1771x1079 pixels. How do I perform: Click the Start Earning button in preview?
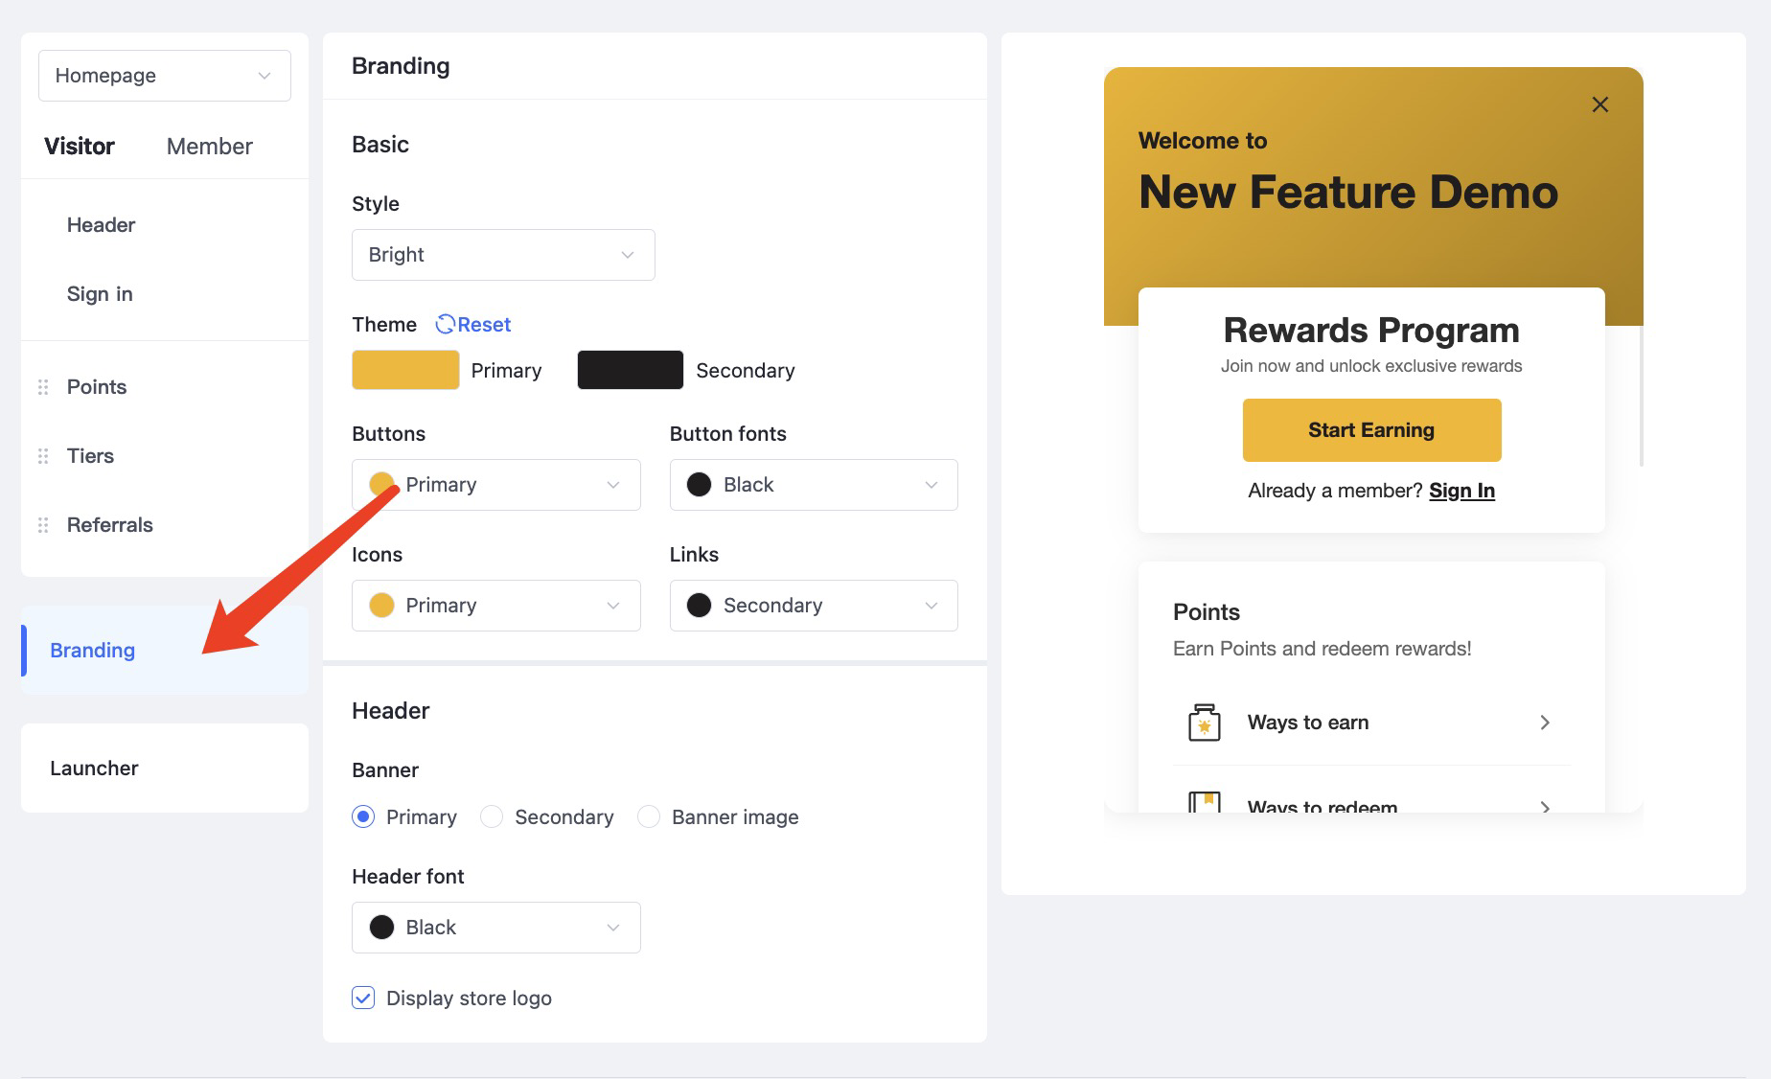1371,430
